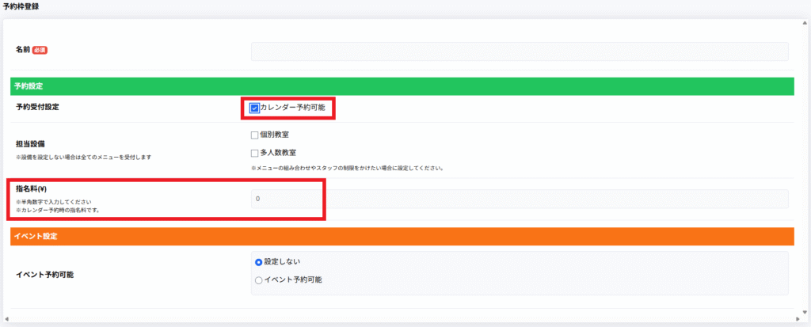Click the 名前 text input field
This screenshot has height=327, width=811.
(x=520, y=51)
